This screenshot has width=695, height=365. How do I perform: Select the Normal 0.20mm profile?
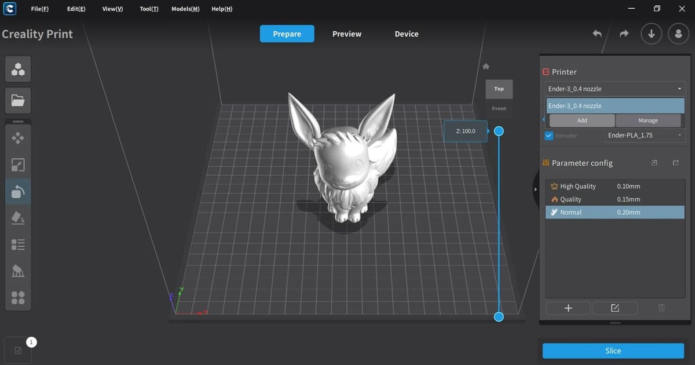(x=615, y=212)
